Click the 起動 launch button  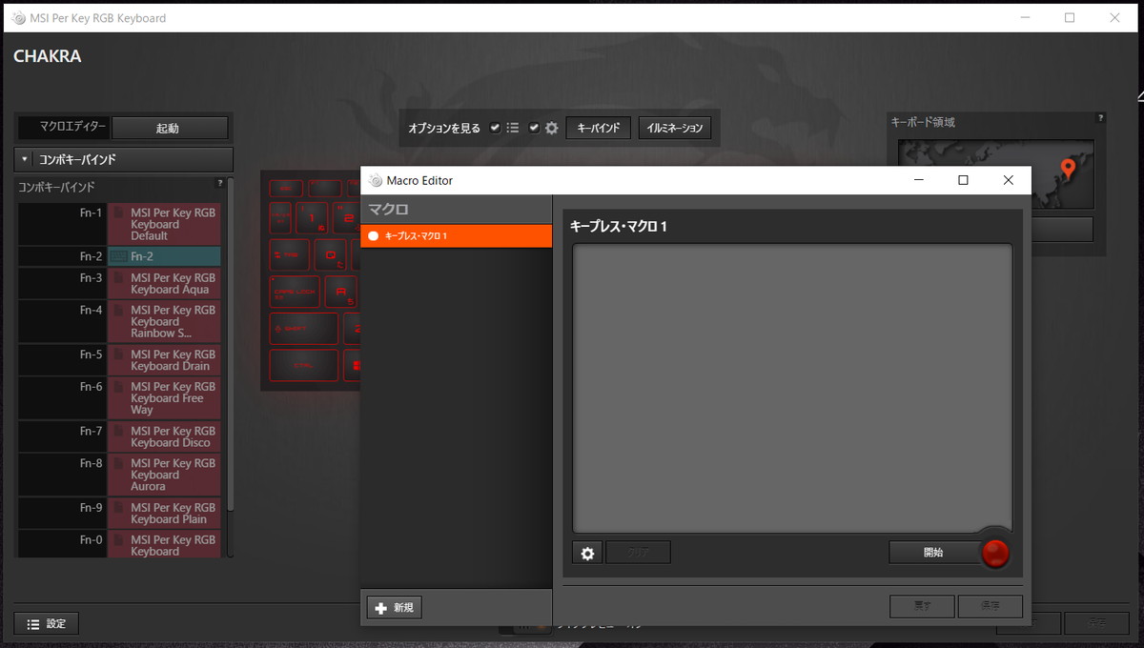(x=170, y=128)
